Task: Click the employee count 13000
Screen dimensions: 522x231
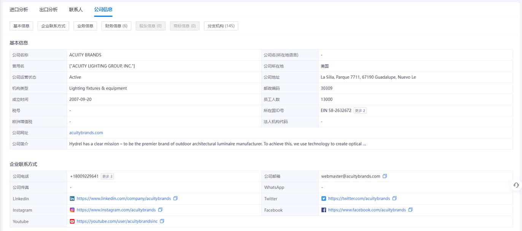Action: click(x=327, y=99)
